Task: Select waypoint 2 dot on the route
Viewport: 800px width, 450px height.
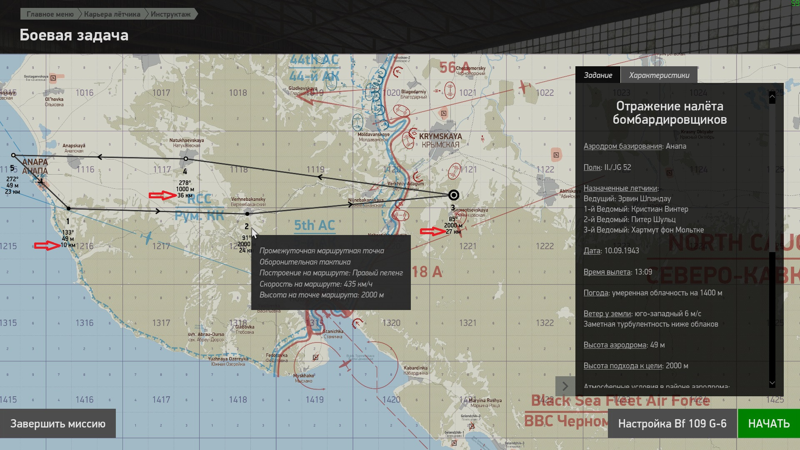Action: pyautogui.click(x=247, y=214)
